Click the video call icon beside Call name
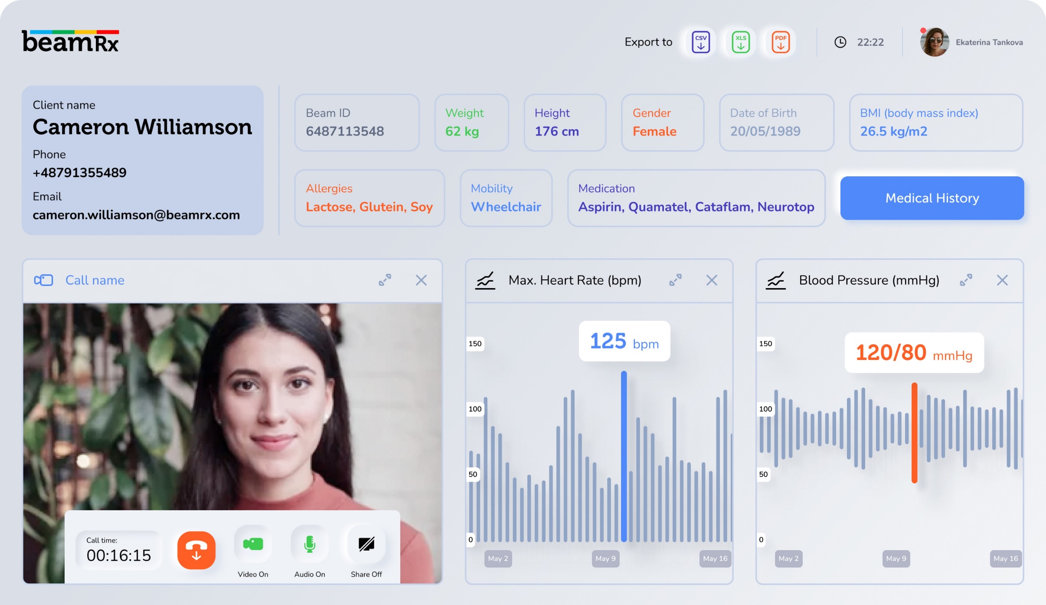The width and height of the screenshot is (1046, 605). [x=43, y=280]
